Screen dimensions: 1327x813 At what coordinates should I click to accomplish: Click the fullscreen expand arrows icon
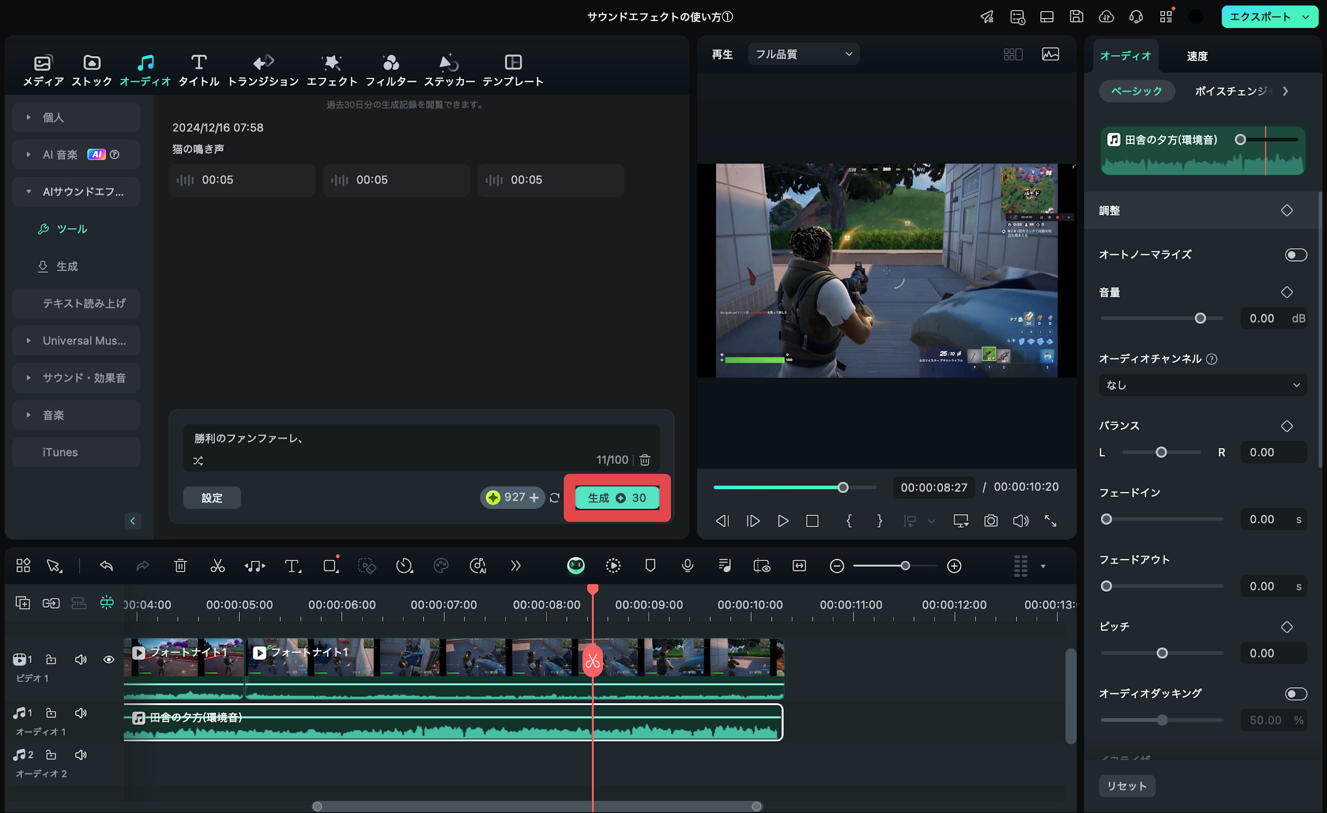1050,521
